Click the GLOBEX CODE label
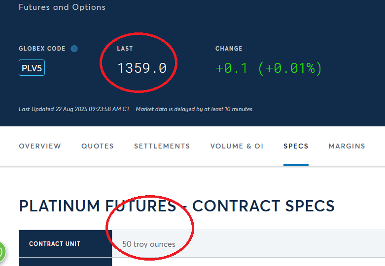This screenshot has height=266, width=385. [42, 49]
